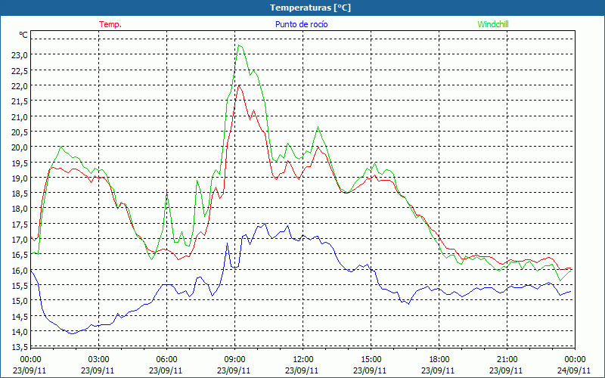Click the 21:00 time axis label
The width and height of the screenshot is (605, 378).
[x=507, y=360]
